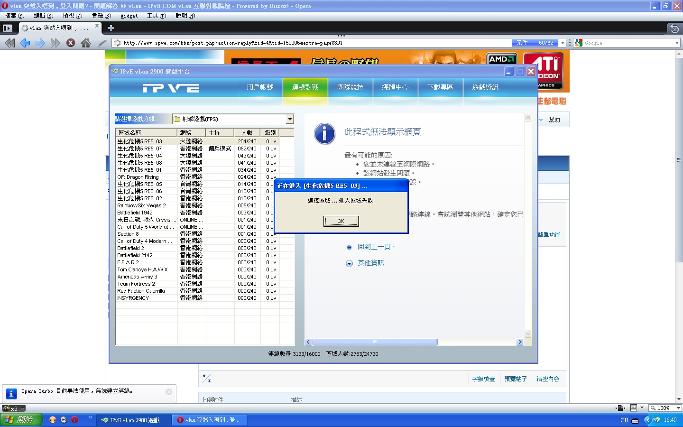Click the 預覽帖子 link
This screenshot has height=427, width=683.
coord(516,379)
